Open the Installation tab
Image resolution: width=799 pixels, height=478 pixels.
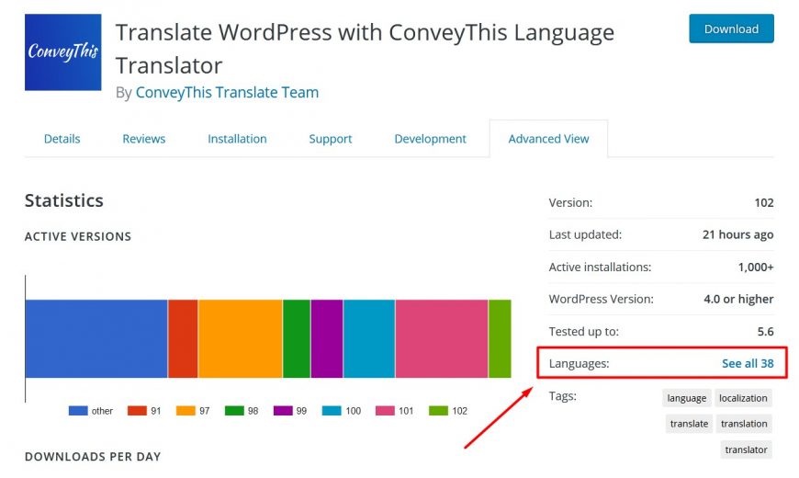coord(237,139)
